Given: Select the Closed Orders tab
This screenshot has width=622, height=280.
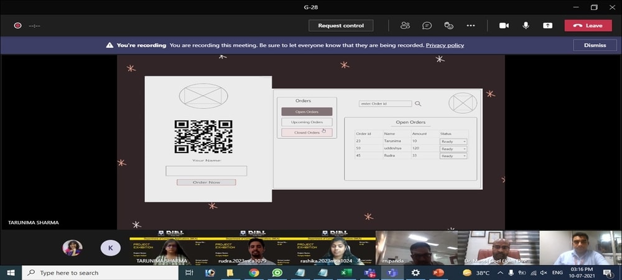Looking at the screenshot, I should (x=307, y=133).
